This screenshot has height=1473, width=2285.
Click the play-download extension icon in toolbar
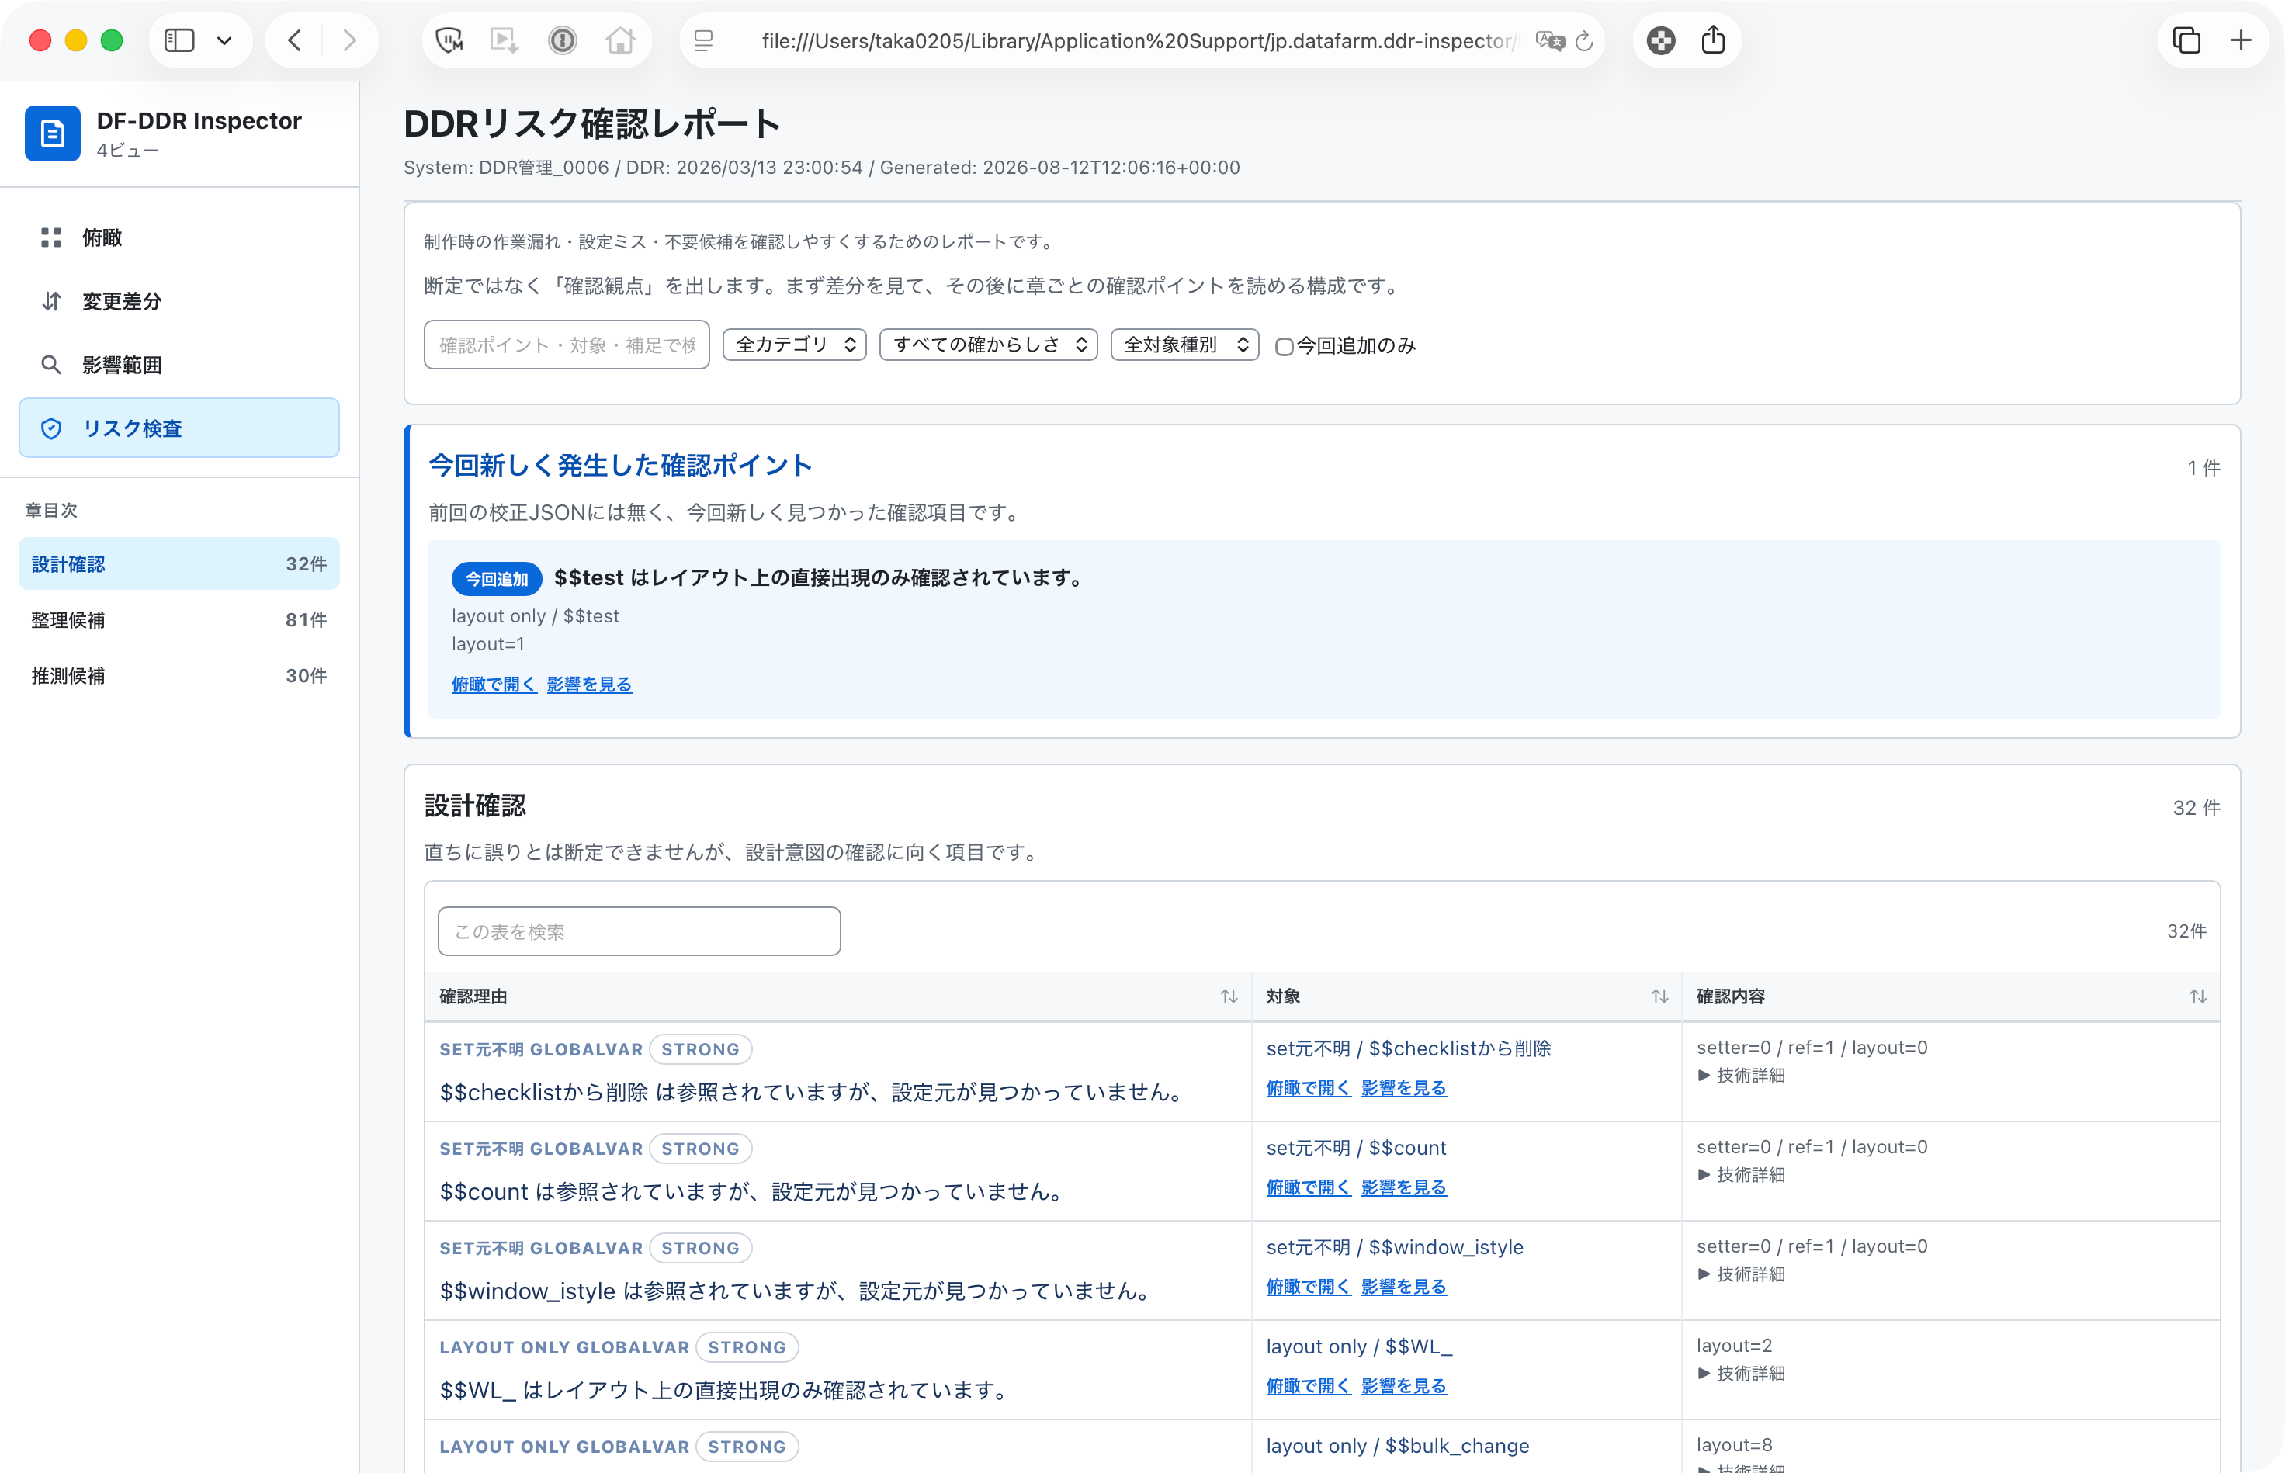coord(504,40)
